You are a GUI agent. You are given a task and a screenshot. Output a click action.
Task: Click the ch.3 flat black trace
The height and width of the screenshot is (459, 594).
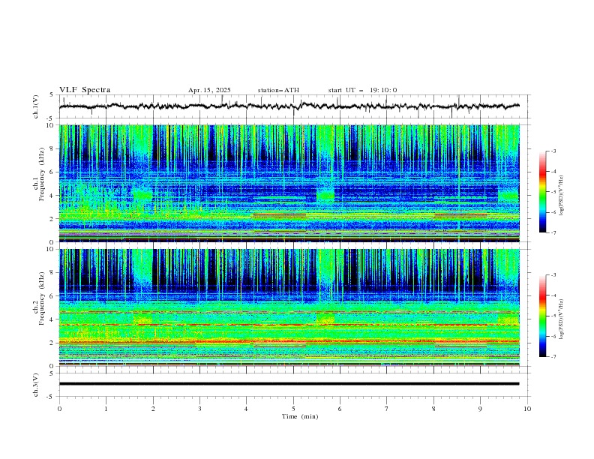(289, 384)
